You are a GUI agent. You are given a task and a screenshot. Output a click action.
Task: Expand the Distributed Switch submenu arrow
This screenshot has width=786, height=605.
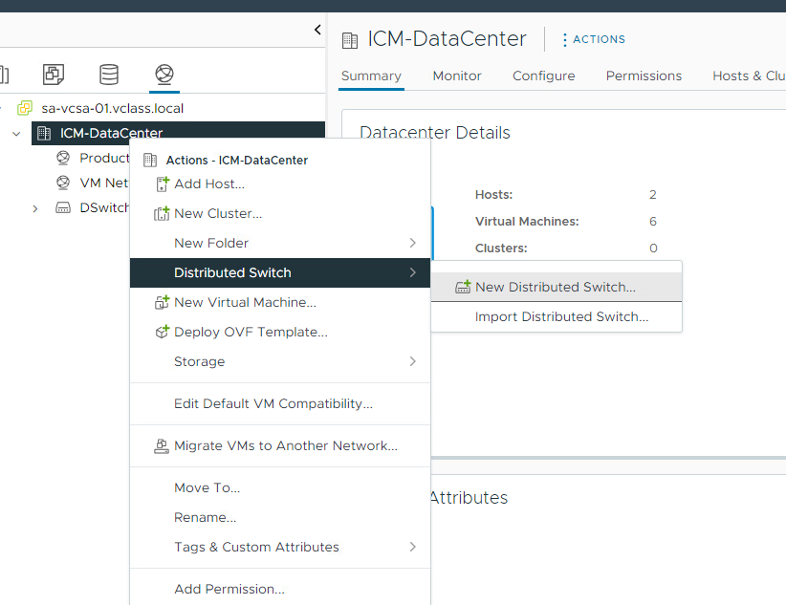click(412, 272)
